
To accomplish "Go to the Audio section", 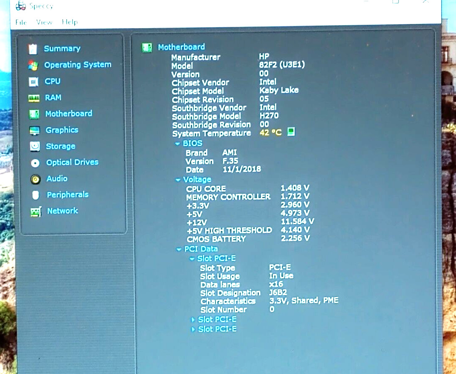I will pyautogui.click(x=57, y=178).
